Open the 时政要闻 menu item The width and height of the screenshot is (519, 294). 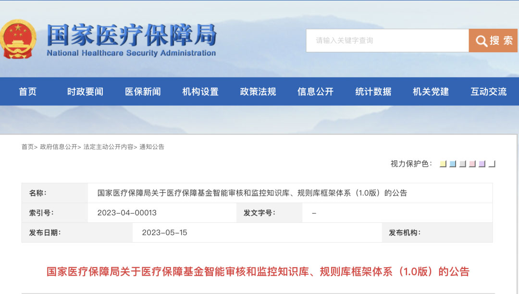85,92
